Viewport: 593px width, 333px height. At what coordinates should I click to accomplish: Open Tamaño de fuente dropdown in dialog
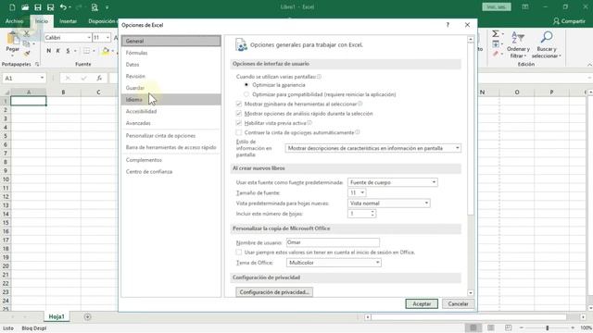point(357,193)
